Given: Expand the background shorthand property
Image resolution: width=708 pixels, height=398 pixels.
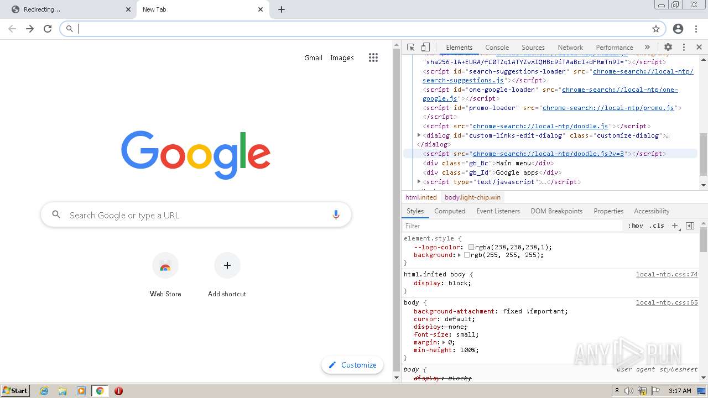Looking at the screenshot, I should click(x=460, y=255).
